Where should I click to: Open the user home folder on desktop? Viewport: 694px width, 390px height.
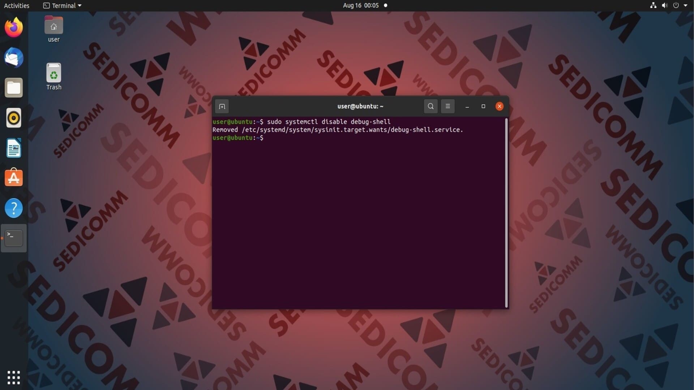[x=53, y=29]
